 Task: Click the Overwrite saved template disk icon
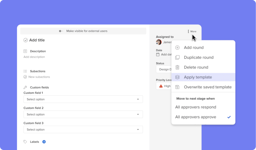(177, 87)
